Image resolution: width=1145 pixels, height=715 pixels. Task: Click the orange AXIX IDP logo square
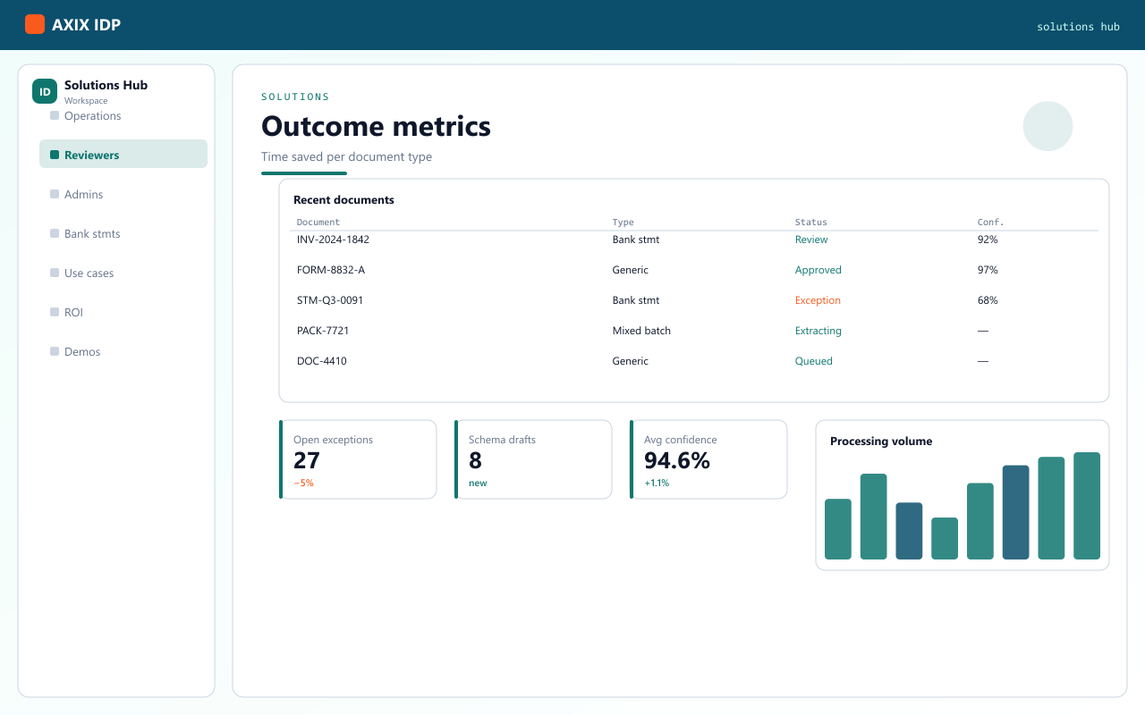coord(35,24)
